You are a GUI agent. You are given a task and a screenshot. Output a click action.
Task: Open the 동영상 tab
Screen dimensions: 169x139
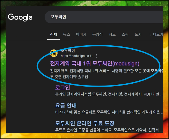[97, 34]
